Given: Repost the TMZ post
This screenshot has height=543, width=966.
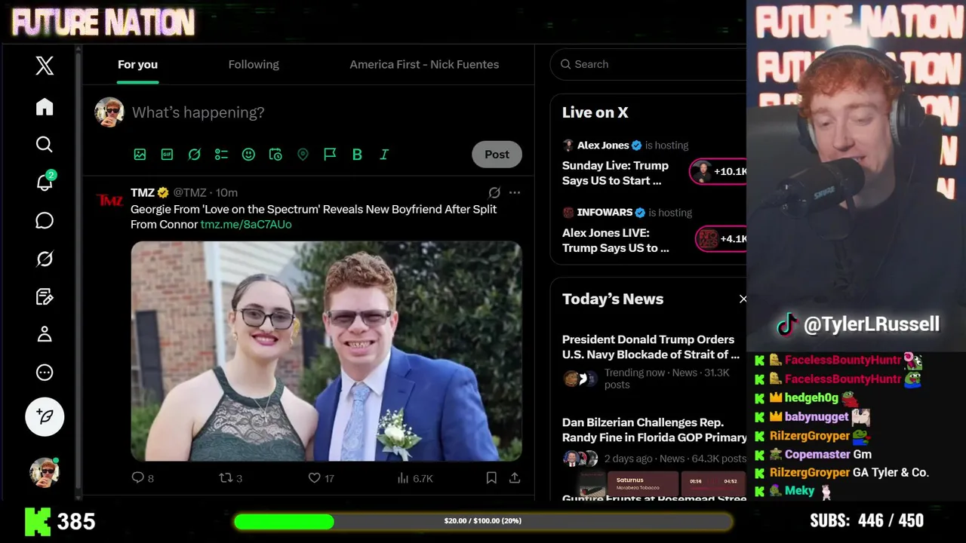Looking at the screenshot, I should tap(230, 478).
